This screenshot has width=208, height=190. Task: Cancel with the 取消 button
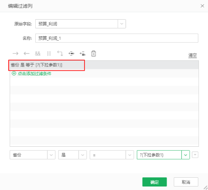186,182
